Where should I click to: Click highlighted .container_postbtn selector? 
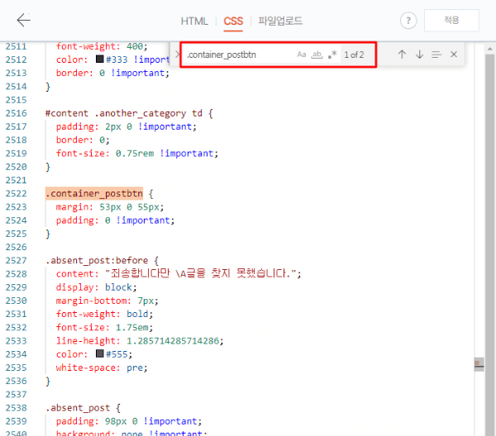[94, 193]
